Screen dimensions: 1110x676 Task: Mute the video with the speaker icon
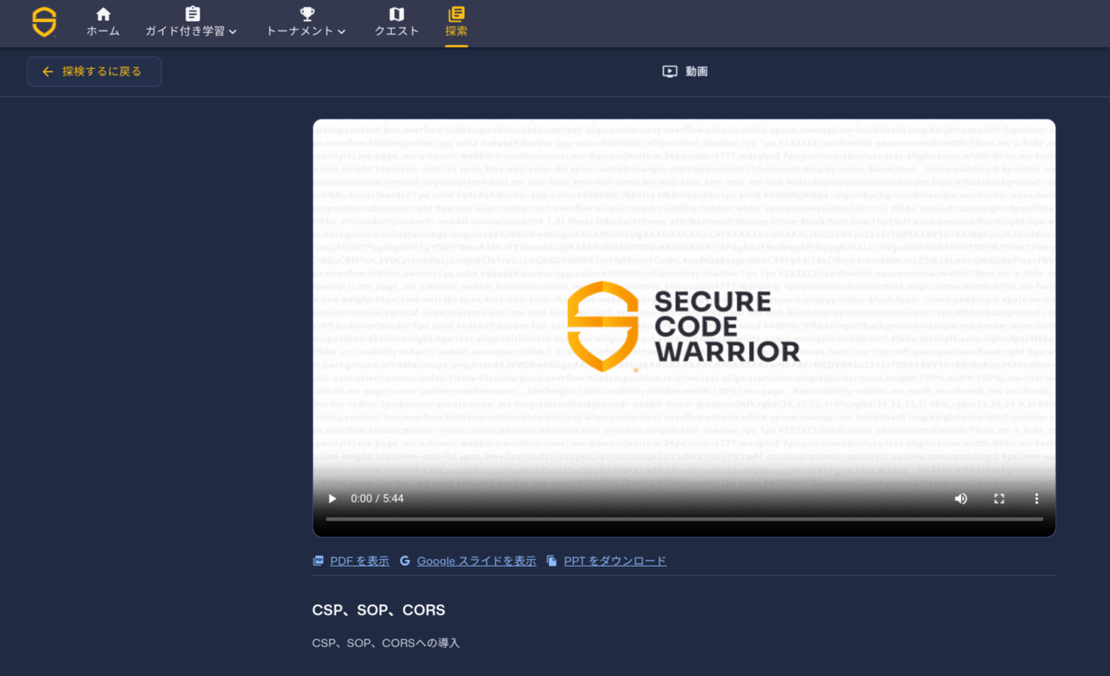coord(961,498)
